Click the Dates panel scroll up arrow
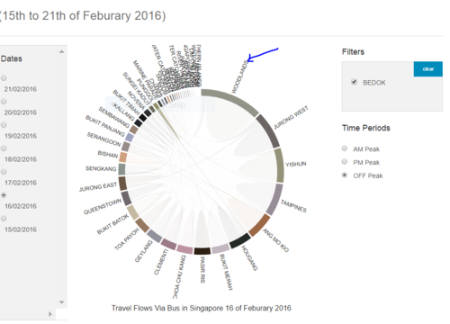This screenshot has width=450, height=324. 61,51
